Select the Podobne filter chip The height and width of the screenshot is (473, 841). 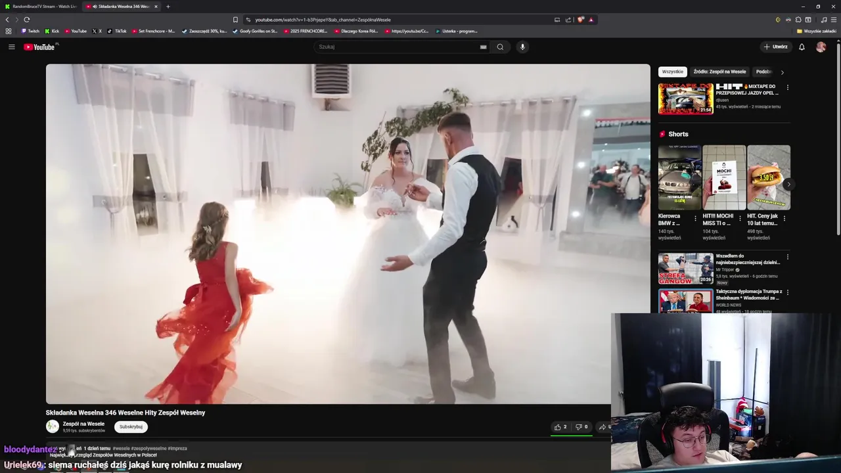click(763, 72)
